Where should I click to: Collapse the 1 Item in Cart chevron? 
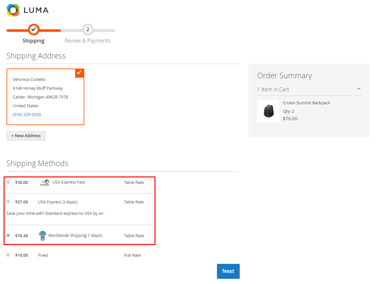pos(359,89)
